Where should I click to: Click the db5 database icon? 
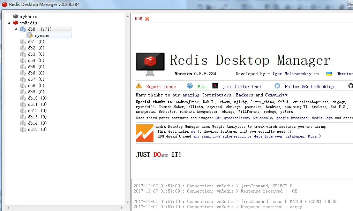[x=23, y=67]
